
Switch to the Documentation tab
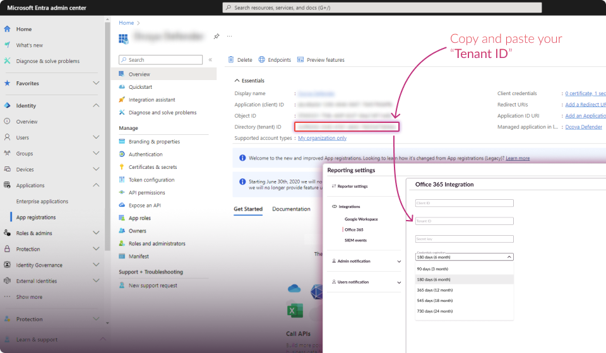pos(291,209)
